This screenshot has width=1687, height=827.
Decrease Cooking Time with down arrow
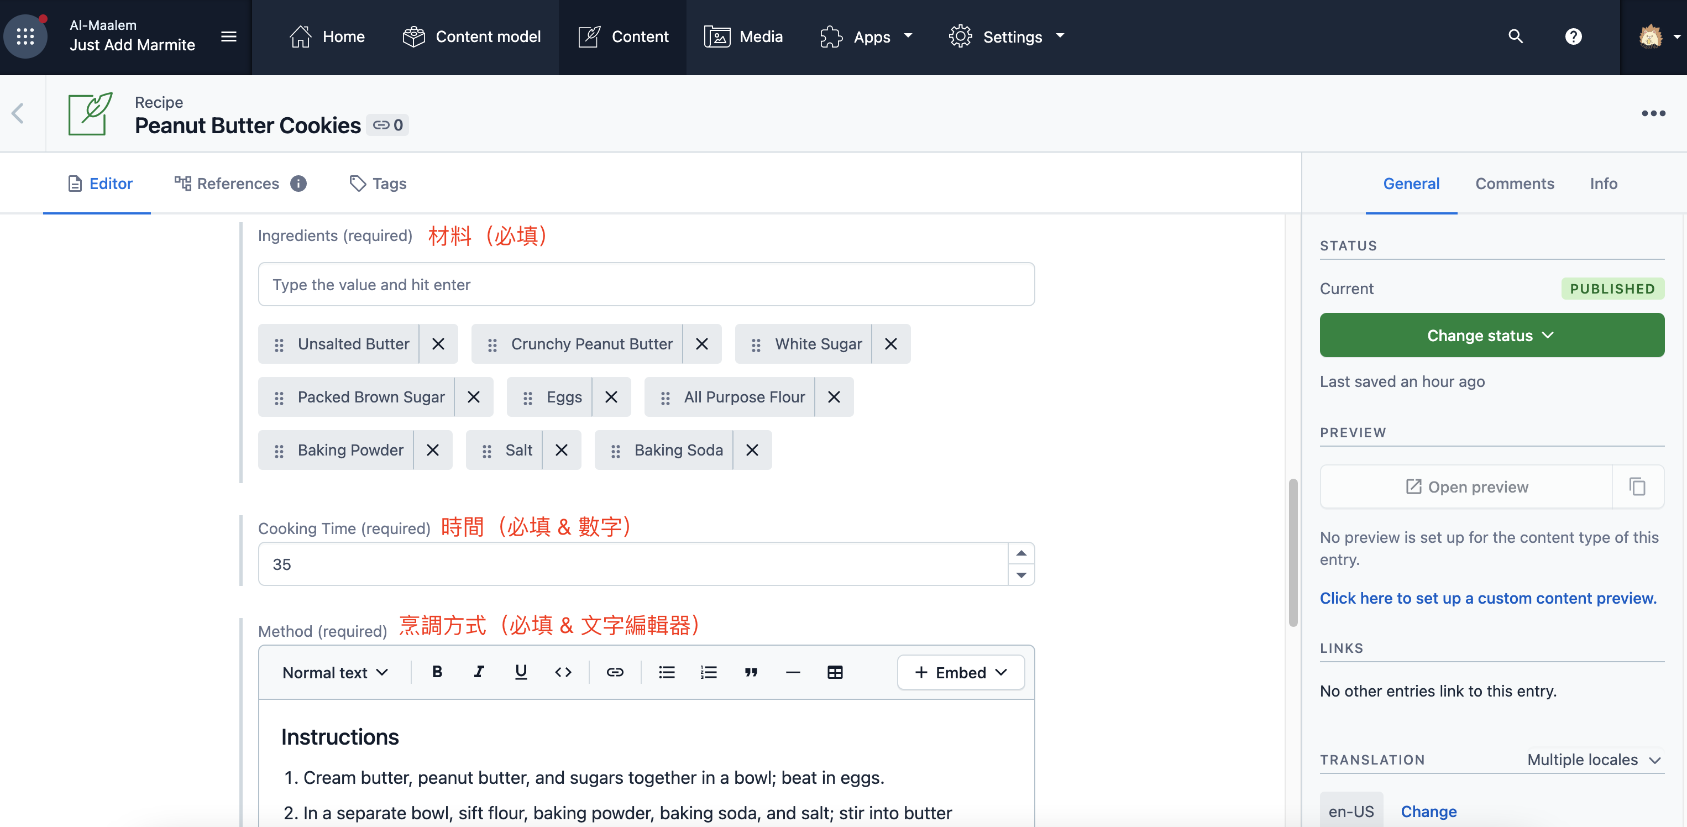point(1021,575)
